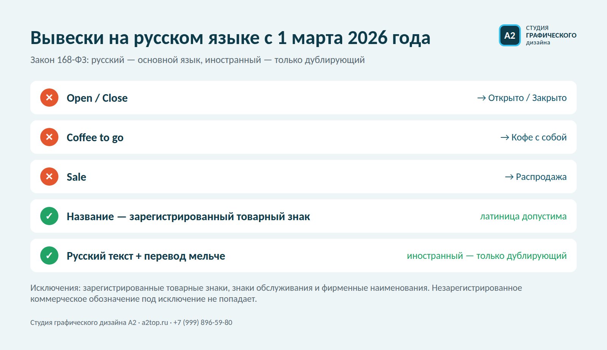Click the A2 studio logo icon

(510, 35)
